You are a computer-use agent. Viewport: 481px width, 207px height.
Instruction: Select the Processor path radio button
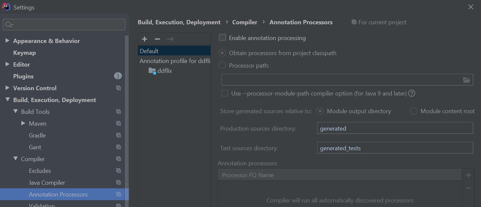(222, 66)
